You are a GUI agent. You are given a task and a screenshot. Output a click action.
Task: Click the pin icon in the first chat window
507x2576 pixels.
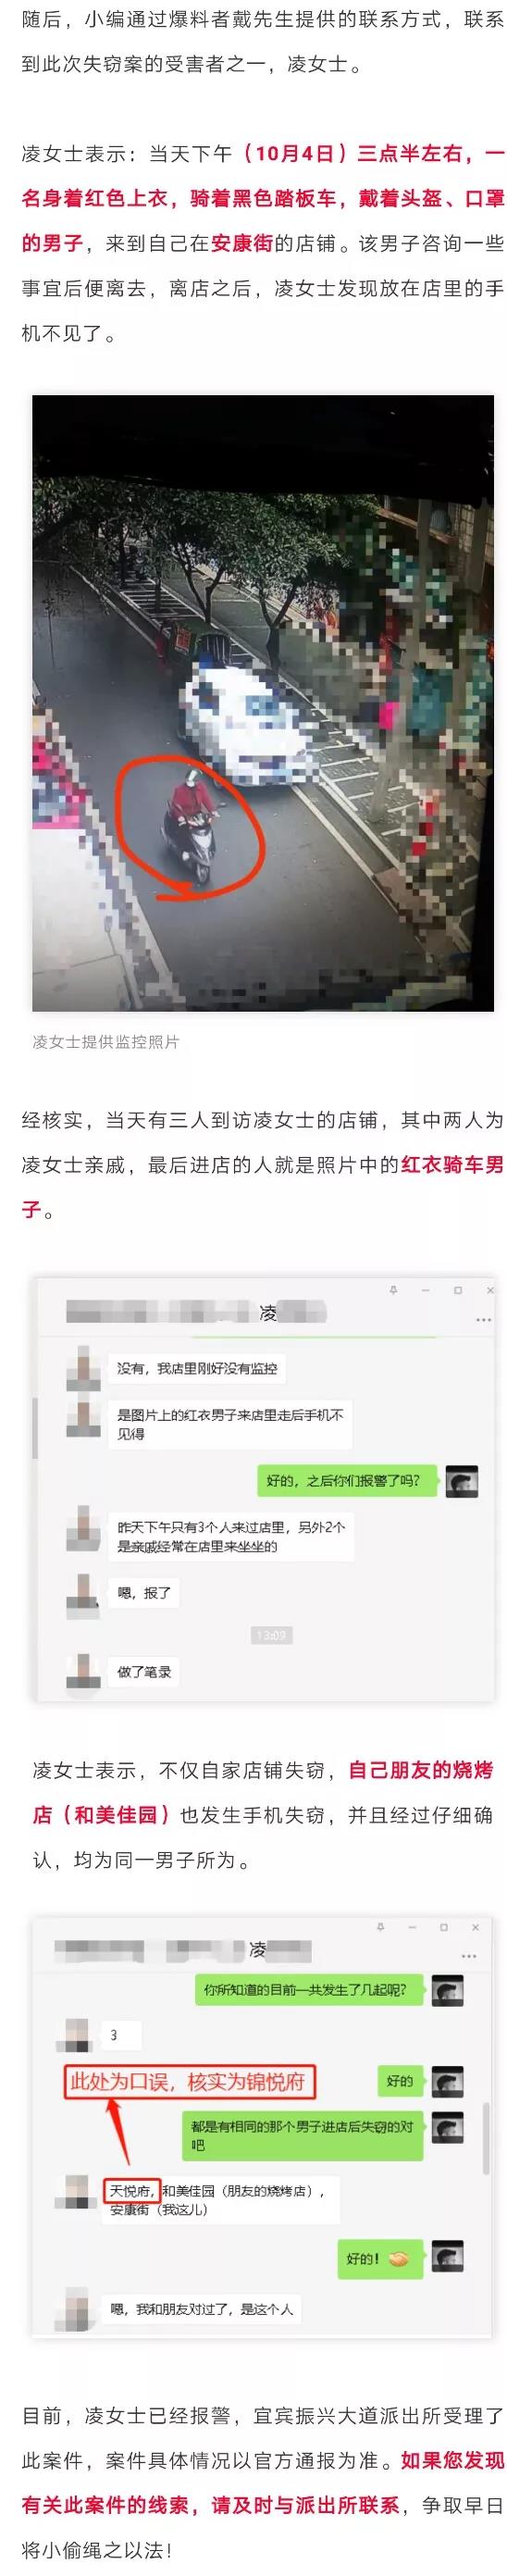(393, 1290)
